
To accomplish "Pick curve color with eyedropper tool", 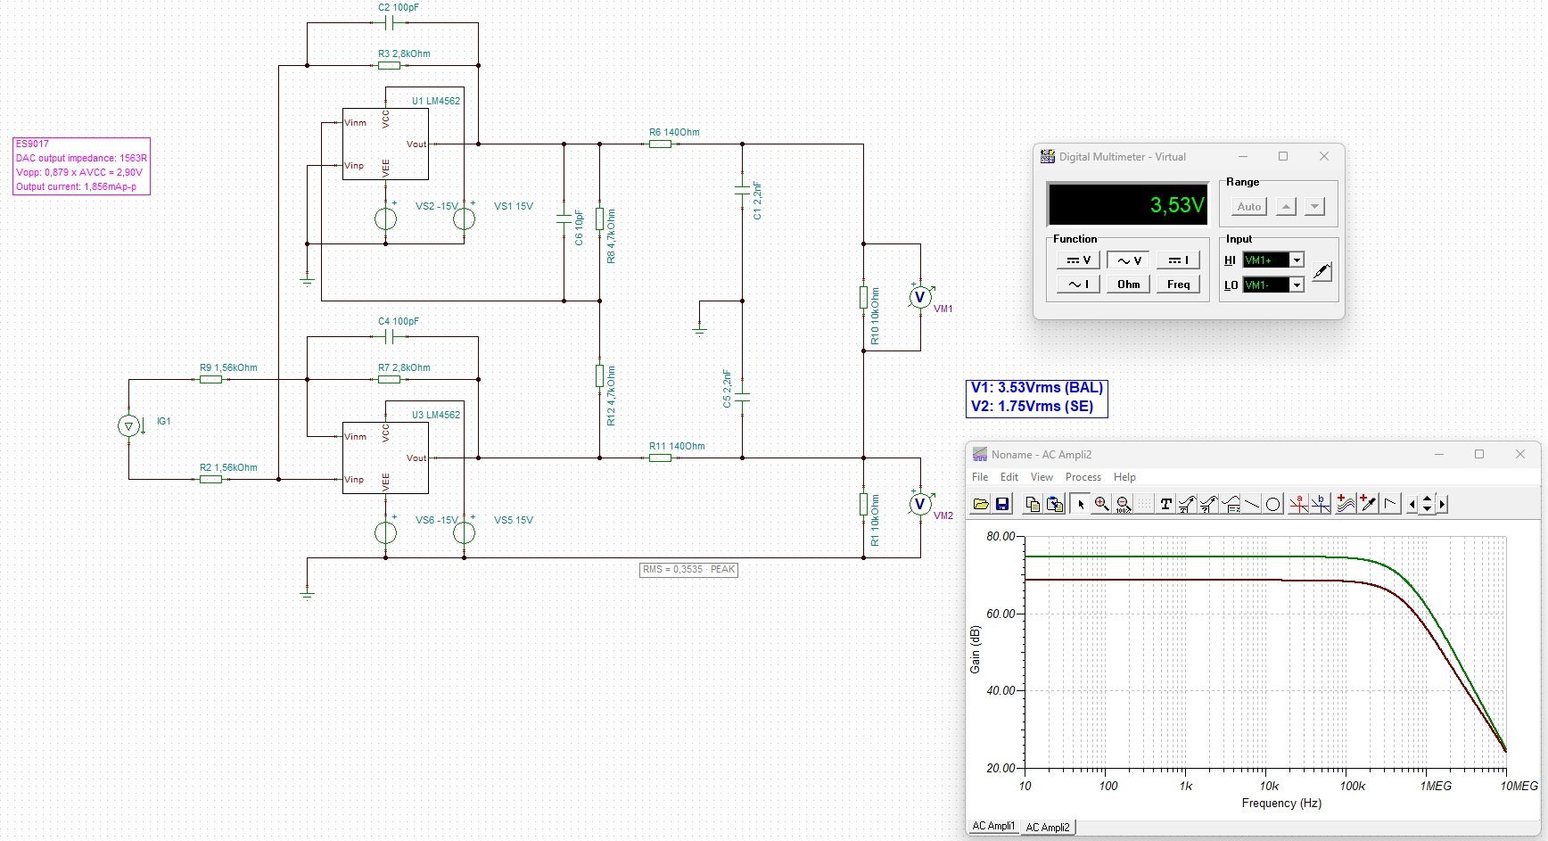I will pyautogui.click(x=1368, y=504).
